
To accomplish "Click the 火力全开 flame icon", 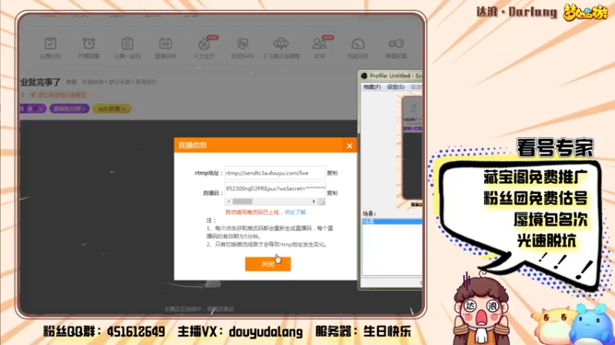I will coord(204,44).
